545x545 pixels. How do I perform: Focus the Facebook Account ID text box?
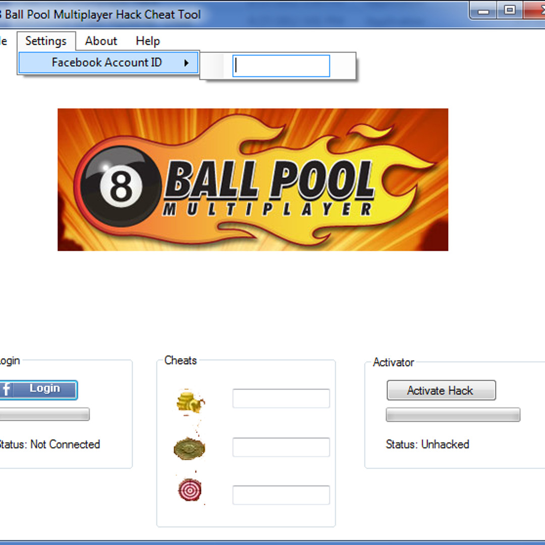coord(281,66)
